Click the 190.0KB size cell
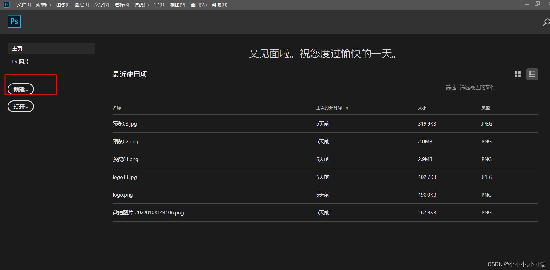 pyautogui.click(x=427, y=195)
